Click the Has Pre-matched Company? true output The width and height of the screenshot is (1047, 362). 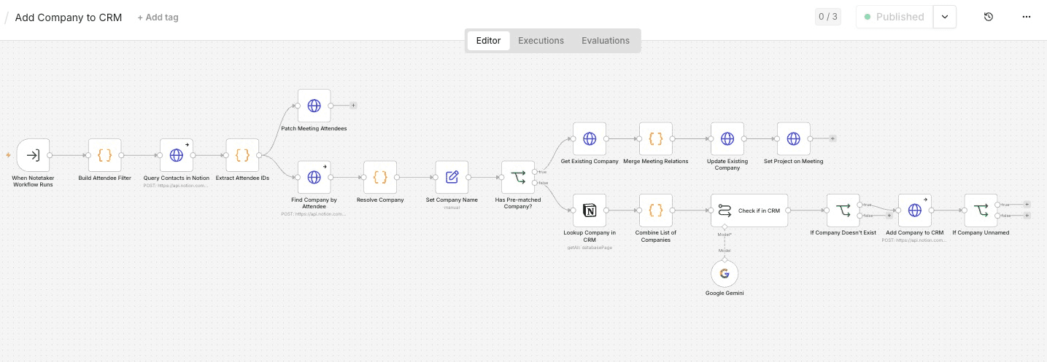535,172
